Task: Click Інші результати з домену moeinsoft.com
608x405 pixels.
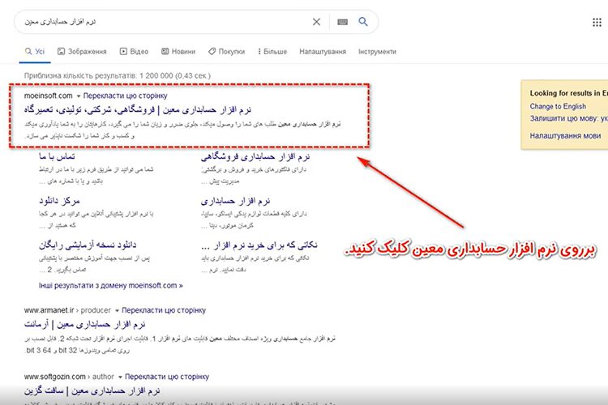Action: (111, 286)
